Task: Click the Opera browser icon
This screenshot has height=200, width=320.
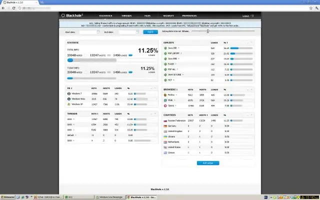Action: point(166,105)
